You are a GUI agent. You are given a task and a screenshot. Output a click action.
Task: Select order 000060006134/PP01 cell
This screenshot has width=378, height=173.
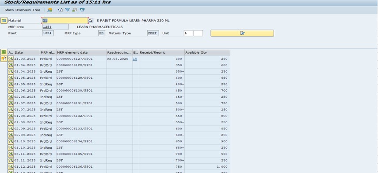click(x=81, y=141)
